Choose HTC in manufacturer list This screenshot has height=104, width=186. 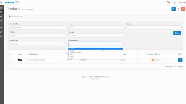[x=96, y=54]
